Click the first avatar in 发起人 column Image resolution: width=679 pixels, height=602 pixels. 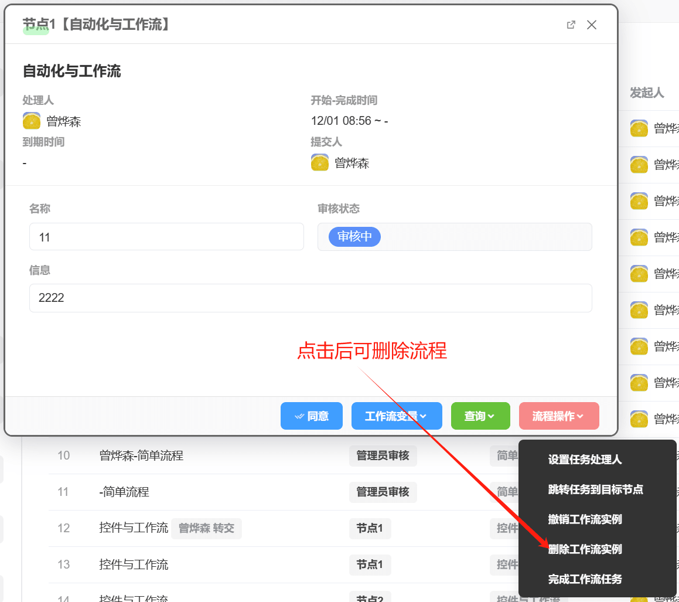click(639, 128)
